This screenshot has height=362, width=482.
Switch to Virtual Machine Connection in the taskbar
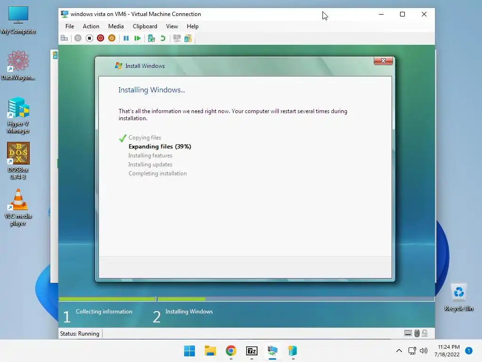pos(273,351)
